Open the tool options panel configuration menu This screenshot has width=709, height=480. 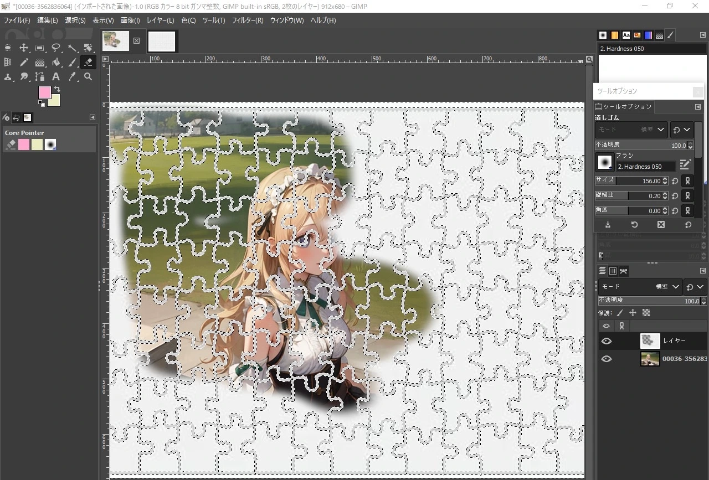point(698,107)
